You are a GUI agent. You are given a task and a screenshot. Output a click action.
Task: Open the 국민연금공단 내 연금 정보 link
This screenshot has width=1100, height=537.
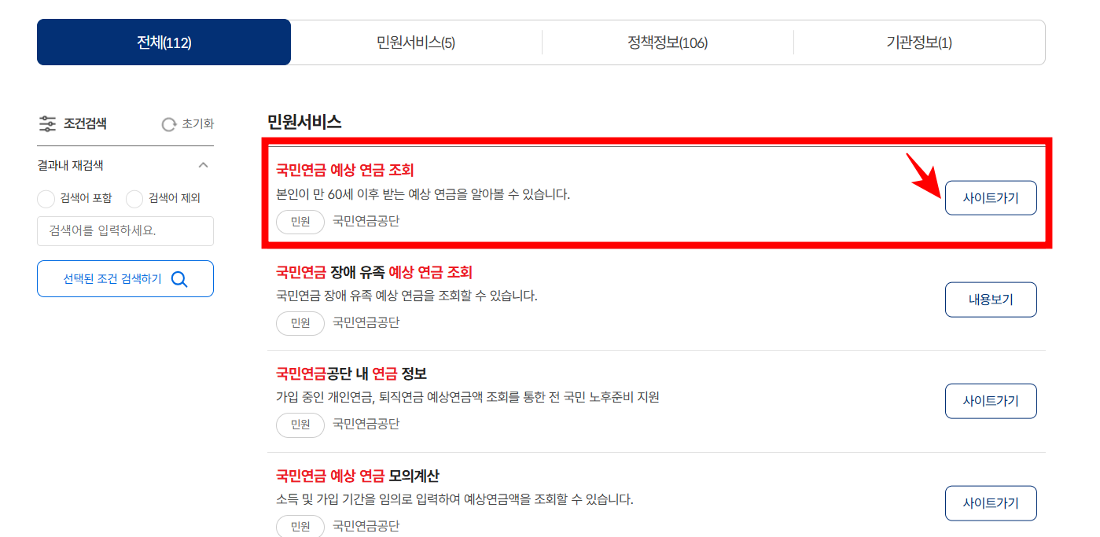coord(351,373)
